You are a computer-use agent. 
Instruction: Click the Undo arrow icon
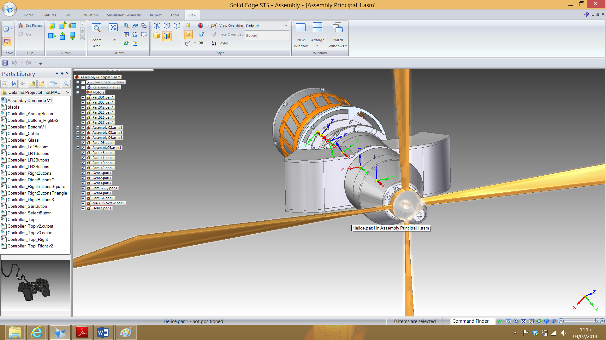coord(15,63)
